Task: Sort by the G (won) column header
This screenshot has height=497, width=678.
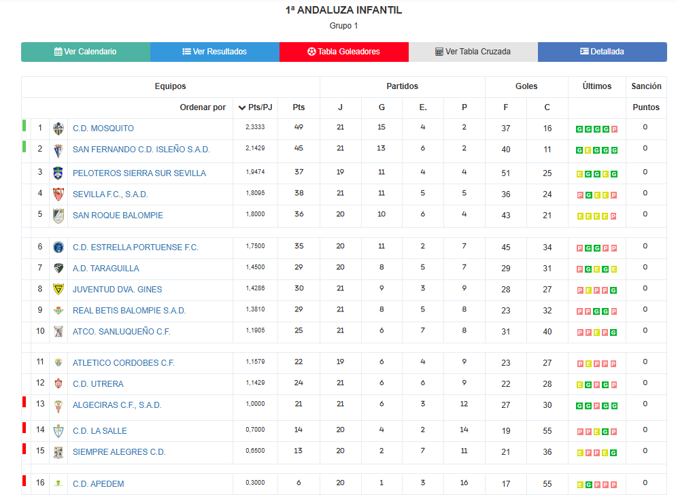Action: pyautogui.click(x=382, y=107)
